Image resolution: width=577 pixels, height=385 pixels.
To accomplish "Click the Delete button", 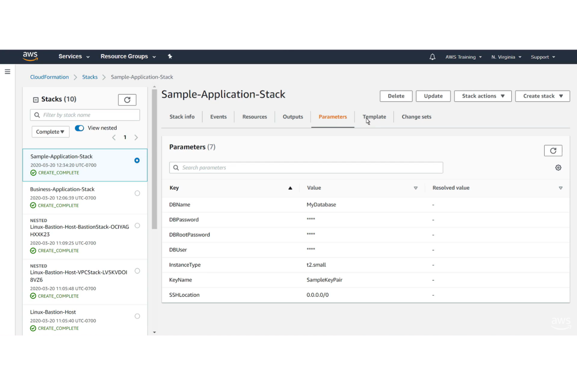I will [396, 96].
